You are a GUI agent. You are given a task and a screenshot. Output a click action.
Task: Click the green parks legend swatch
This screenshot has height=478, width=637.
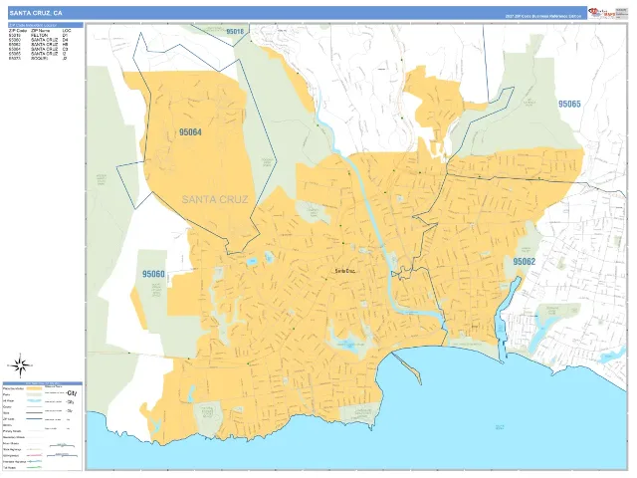tap(34, 394)
